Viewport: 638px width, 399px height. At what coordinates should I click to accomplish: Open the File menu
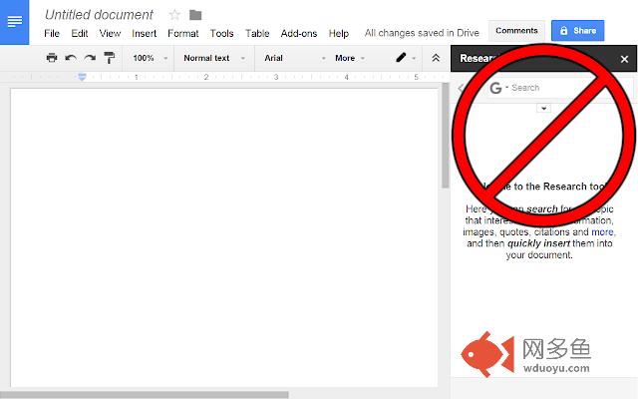52,33
